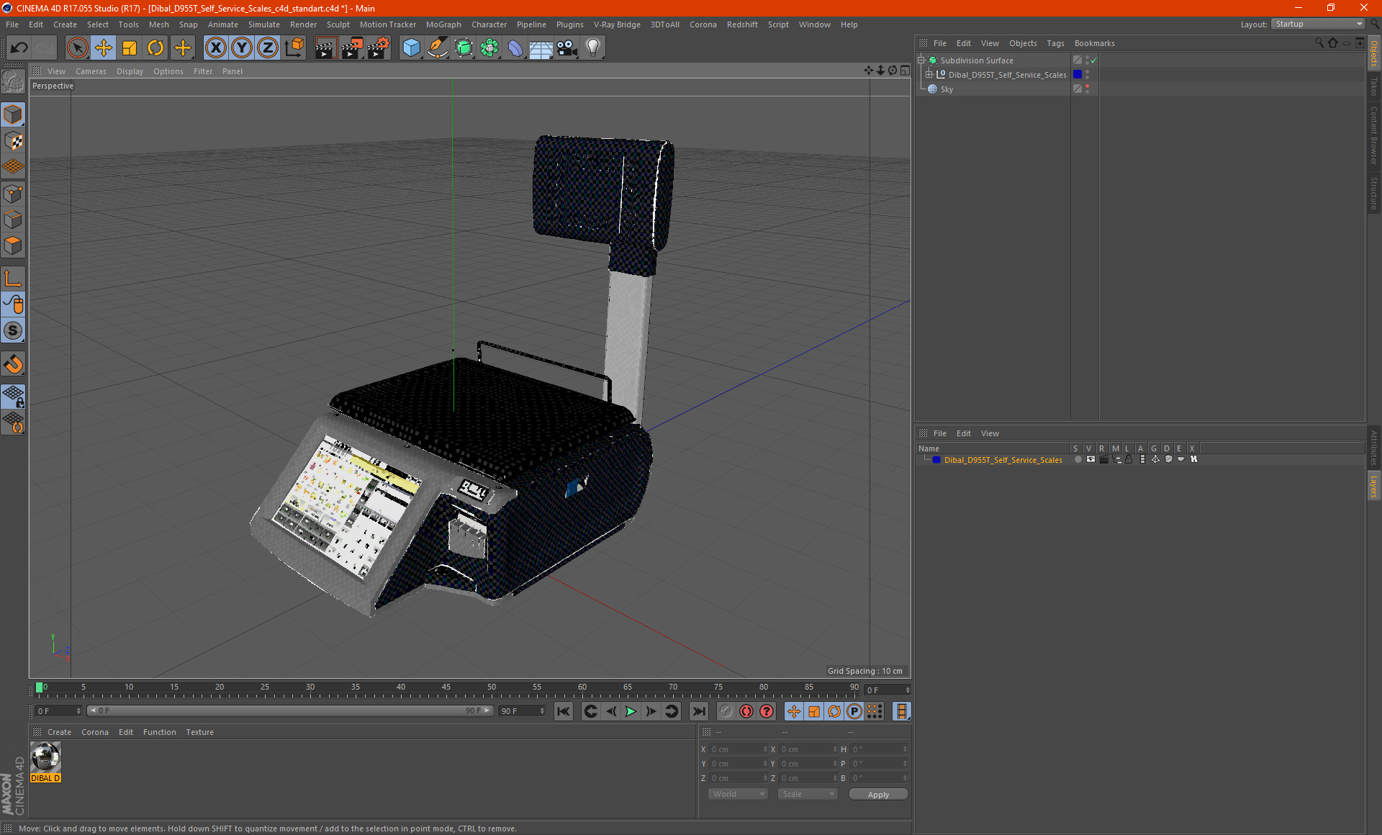Open the MoGraph menu
This screenshot has height=835, width=1382.
[x=443, y=24]
